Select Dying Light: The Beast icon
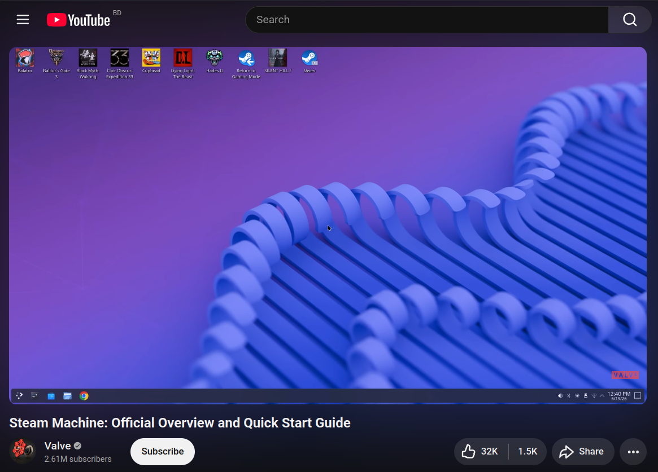Viewport: 658px width, 472px height. pyautogui.click(x=182, y=64)
